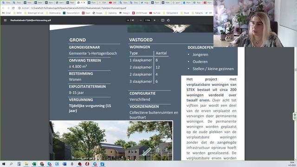Click the value ± 4.800 m²
The height and width of the screenshot is (167, 297).
pos(78,66)
